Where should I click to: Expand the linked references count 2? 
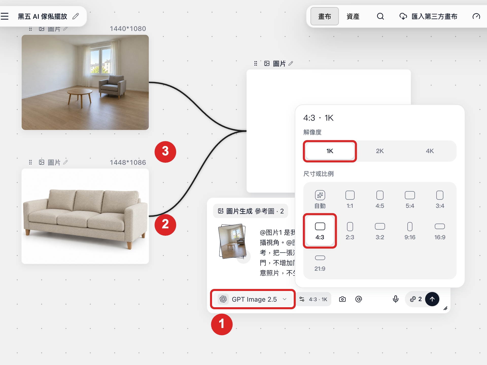416,299
